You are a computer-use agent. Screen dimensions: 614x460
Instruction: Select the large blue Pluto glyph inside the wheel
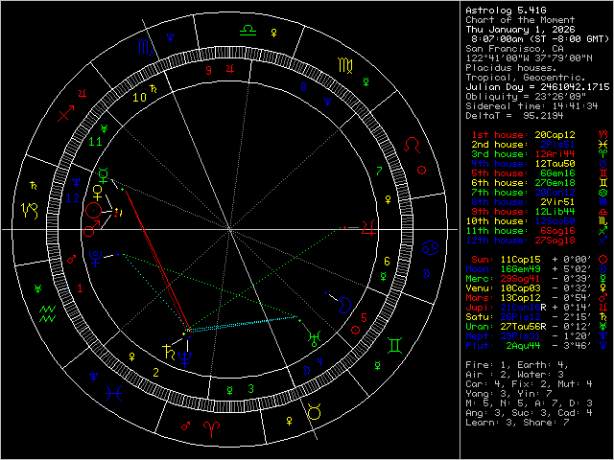pos(96,259)
